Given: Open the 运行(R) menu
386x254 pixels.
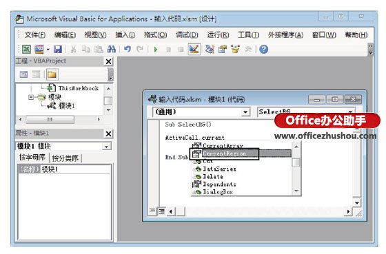Looking at the screenshot, I should pyautogui.click(x=218, y=35).
